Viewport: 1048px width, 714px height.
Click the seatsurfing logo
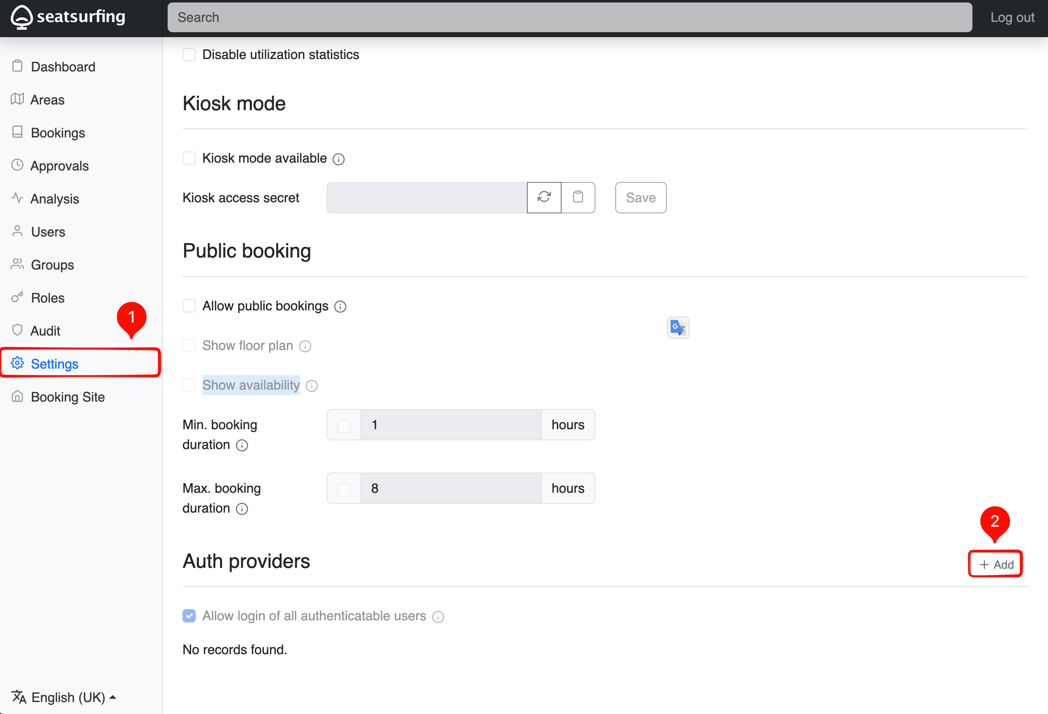68,17
